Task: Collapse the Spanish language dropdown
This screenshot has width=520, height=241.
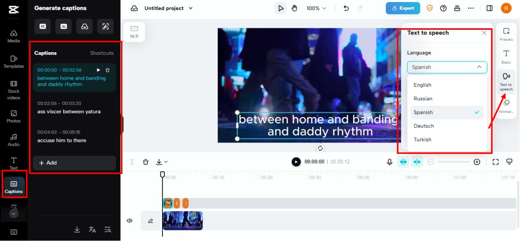Action: 479,67
